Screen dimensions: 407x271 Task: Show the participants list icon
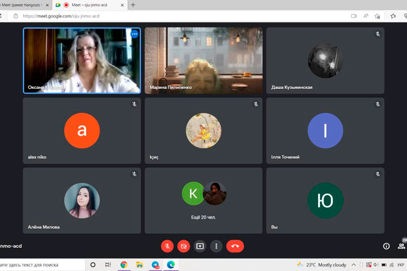401,246
